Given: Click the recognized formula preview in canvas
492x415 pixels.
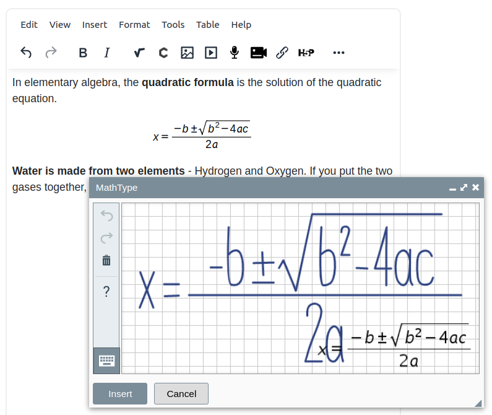Looking at the screenshot, I should pyautogui.click(x=394, y=346).
